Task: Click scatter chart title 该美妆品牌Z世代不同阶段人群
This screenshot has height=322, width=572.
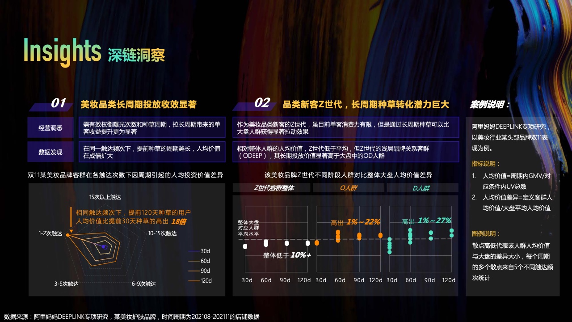Action: coord(349,175)
